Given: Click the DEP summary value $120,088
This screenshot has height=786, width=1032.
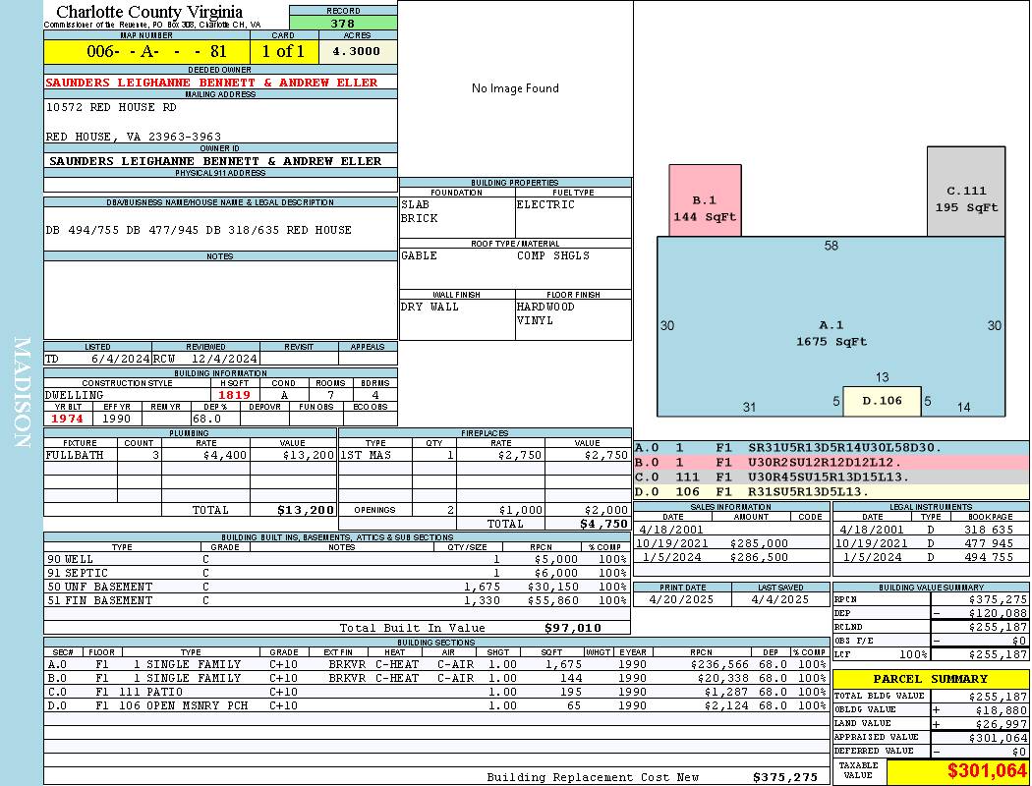Looking at the screenshot, I should [x=998, y=614].
